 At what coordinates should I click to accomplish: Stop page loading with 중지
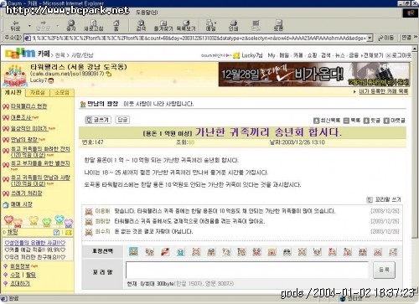tap(71, 25)
